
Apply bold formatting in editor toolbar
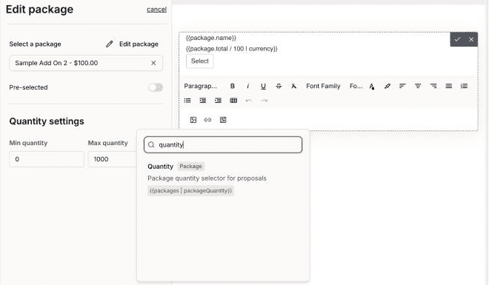(x=233, y=86)
